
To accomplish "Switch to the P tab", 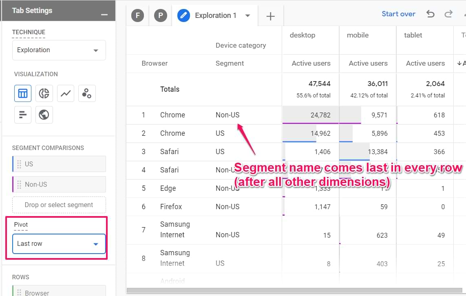I will pyautogui.click(x=161, y=16).
